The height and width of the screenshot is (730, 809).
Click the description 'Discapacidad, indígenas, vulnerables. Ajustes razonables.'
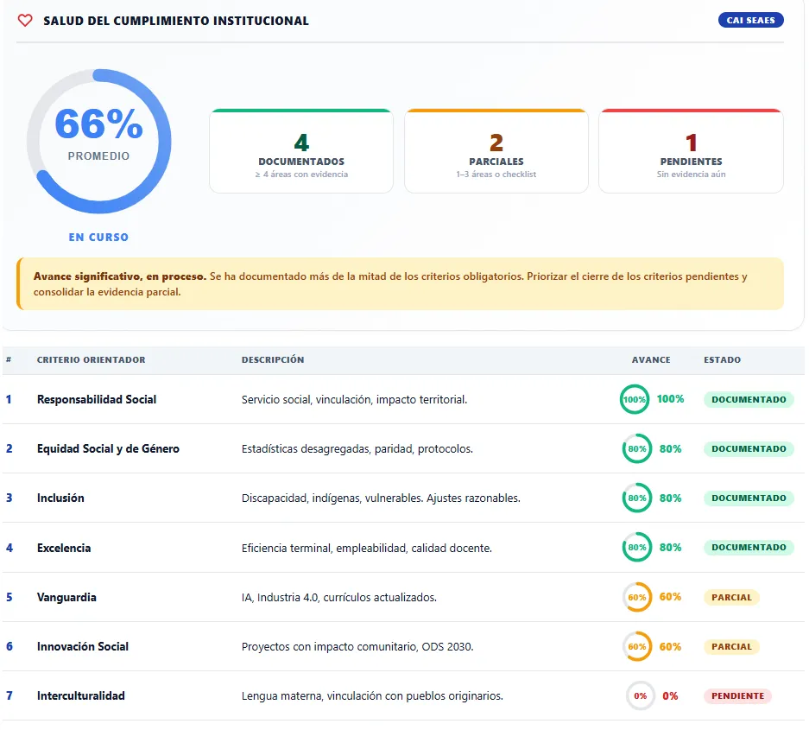[381, 498]
